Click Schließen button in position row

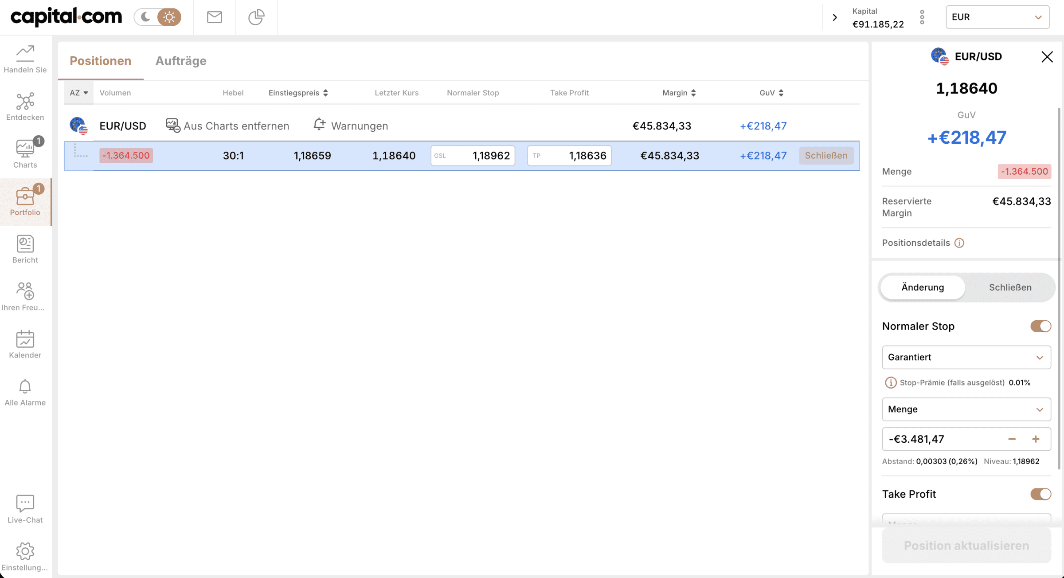coord(826,156)
